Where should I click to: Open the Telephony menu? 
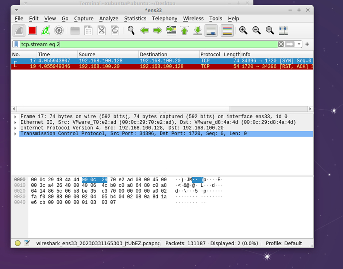pos(165,19)
